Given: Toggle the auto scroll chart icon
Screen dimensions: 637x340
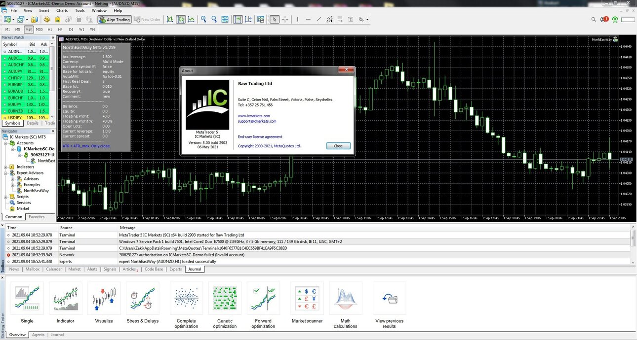Looking at the screenshot, I should (238, 19).
